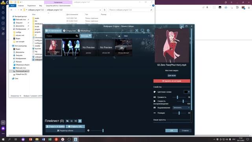Click the position arrows icon
252x142 pixels.
[x=155, y=113]
